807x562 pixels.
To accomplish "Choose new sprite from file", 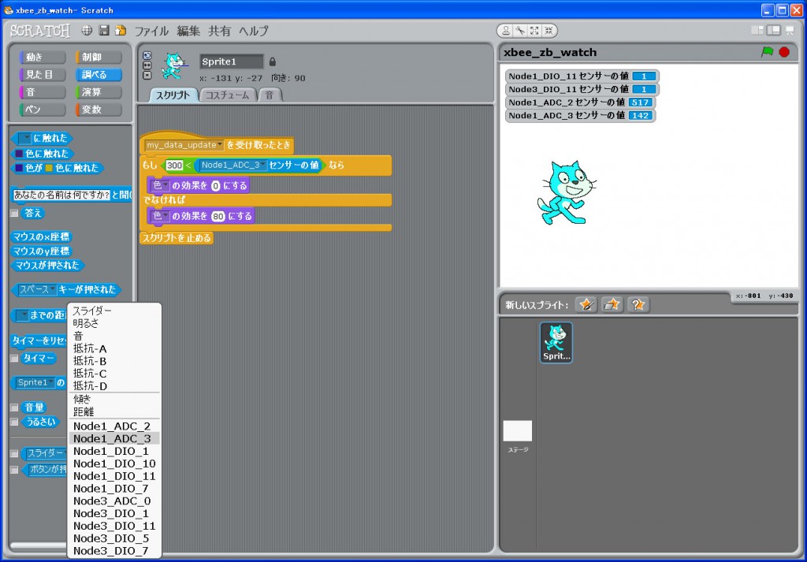I will [612, 305].
